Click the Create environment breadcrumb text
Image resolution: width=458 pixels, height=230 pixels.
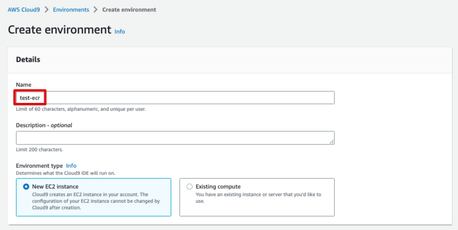tap(129, 10)
